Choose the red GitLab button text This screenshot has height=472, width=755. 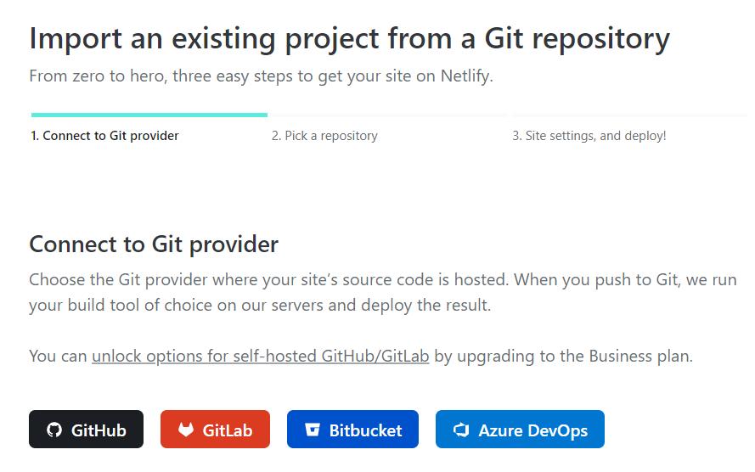228,430
